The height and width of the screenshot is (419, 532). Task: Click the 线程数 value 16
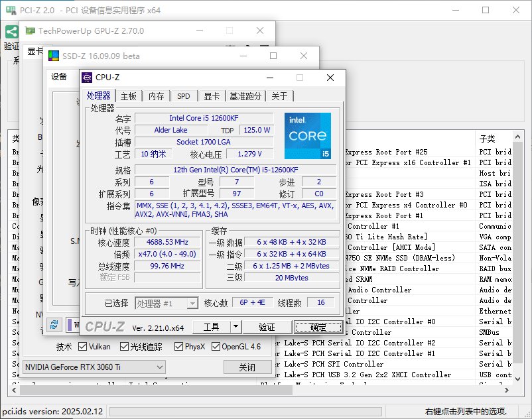(x=321, y=302)
